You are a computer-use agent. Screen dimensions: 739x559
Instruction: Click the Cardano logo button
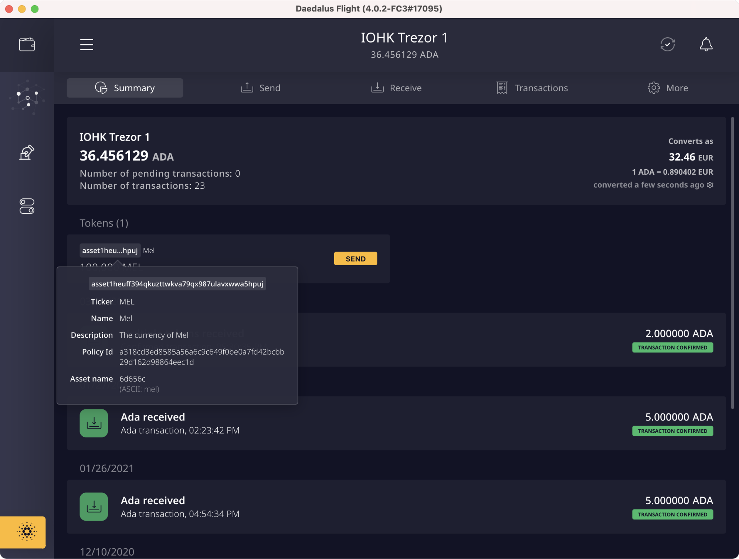pos(23,532)
